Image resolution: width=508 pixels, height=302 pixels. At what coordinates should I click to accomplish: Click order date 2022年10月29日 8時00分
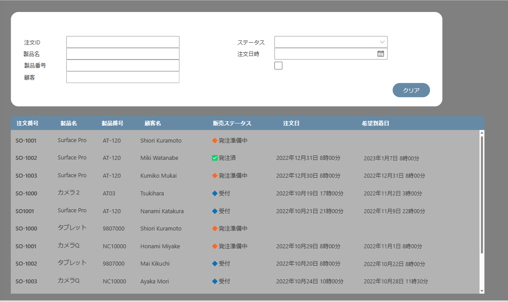pyautogui.click(x=308, y=246)
